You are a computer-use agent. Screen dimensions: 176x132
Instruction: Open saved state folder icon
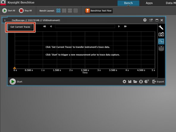click(x=135, y=81)
